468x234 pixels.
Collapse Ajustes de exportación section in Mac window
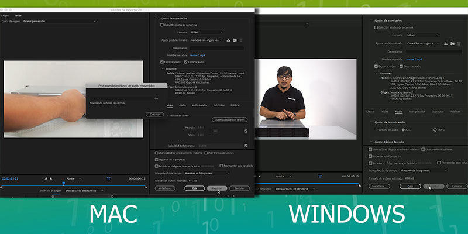[157, 18]
